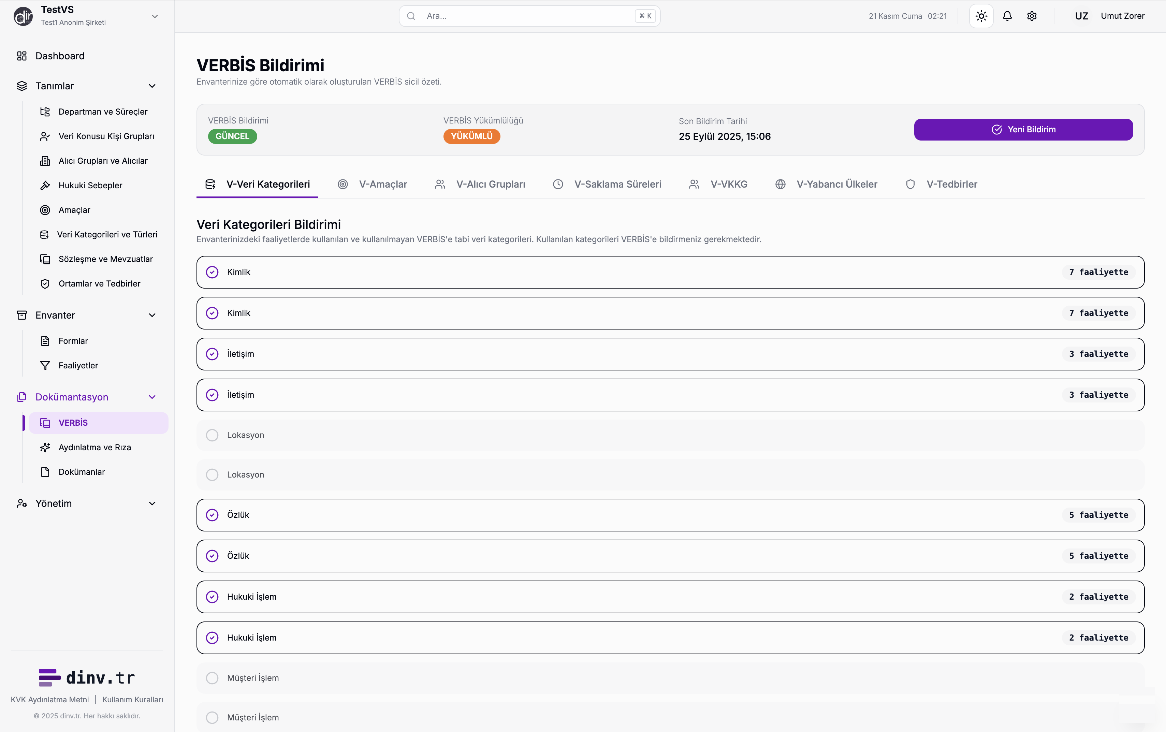Screen dimensions: 1166x732
Task: Click the Dashboard grid icon
Action: click(x=22, y=56)
